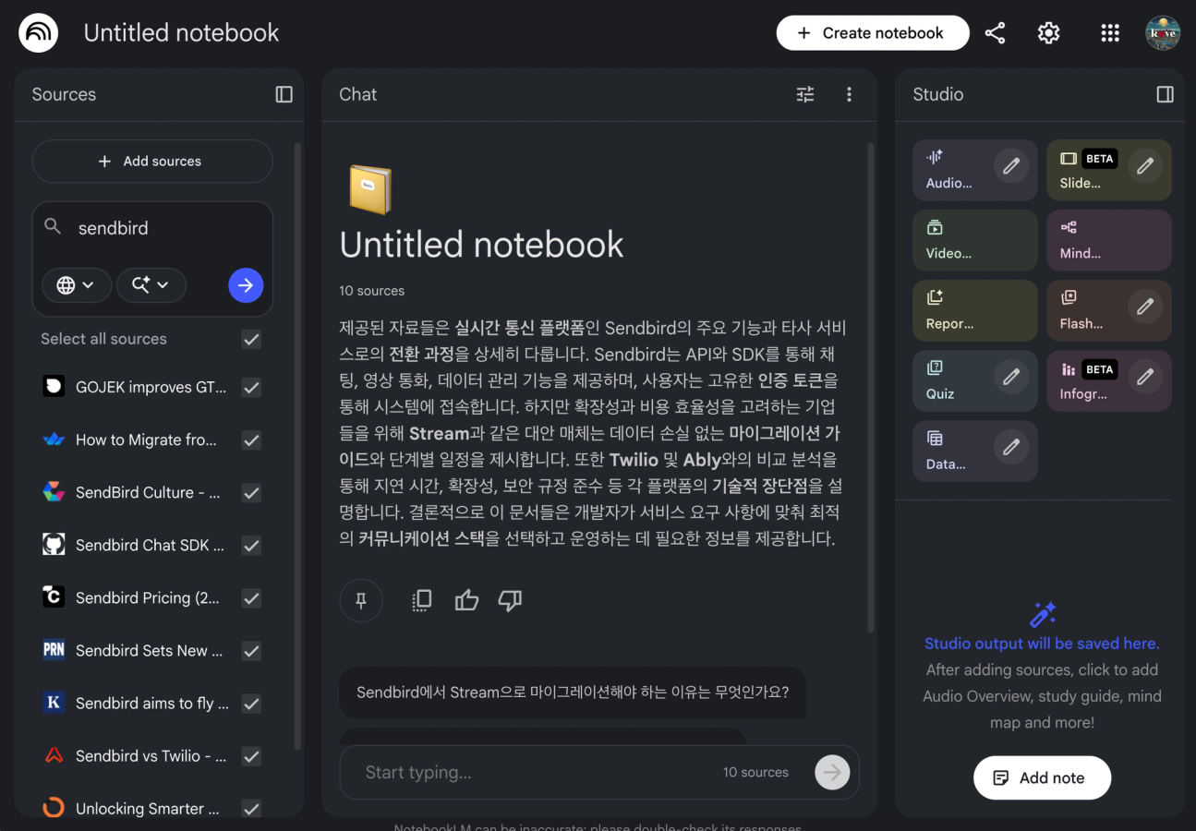Edit Data table pencil icon
1196x831 pixels.
click(1011, 447)
